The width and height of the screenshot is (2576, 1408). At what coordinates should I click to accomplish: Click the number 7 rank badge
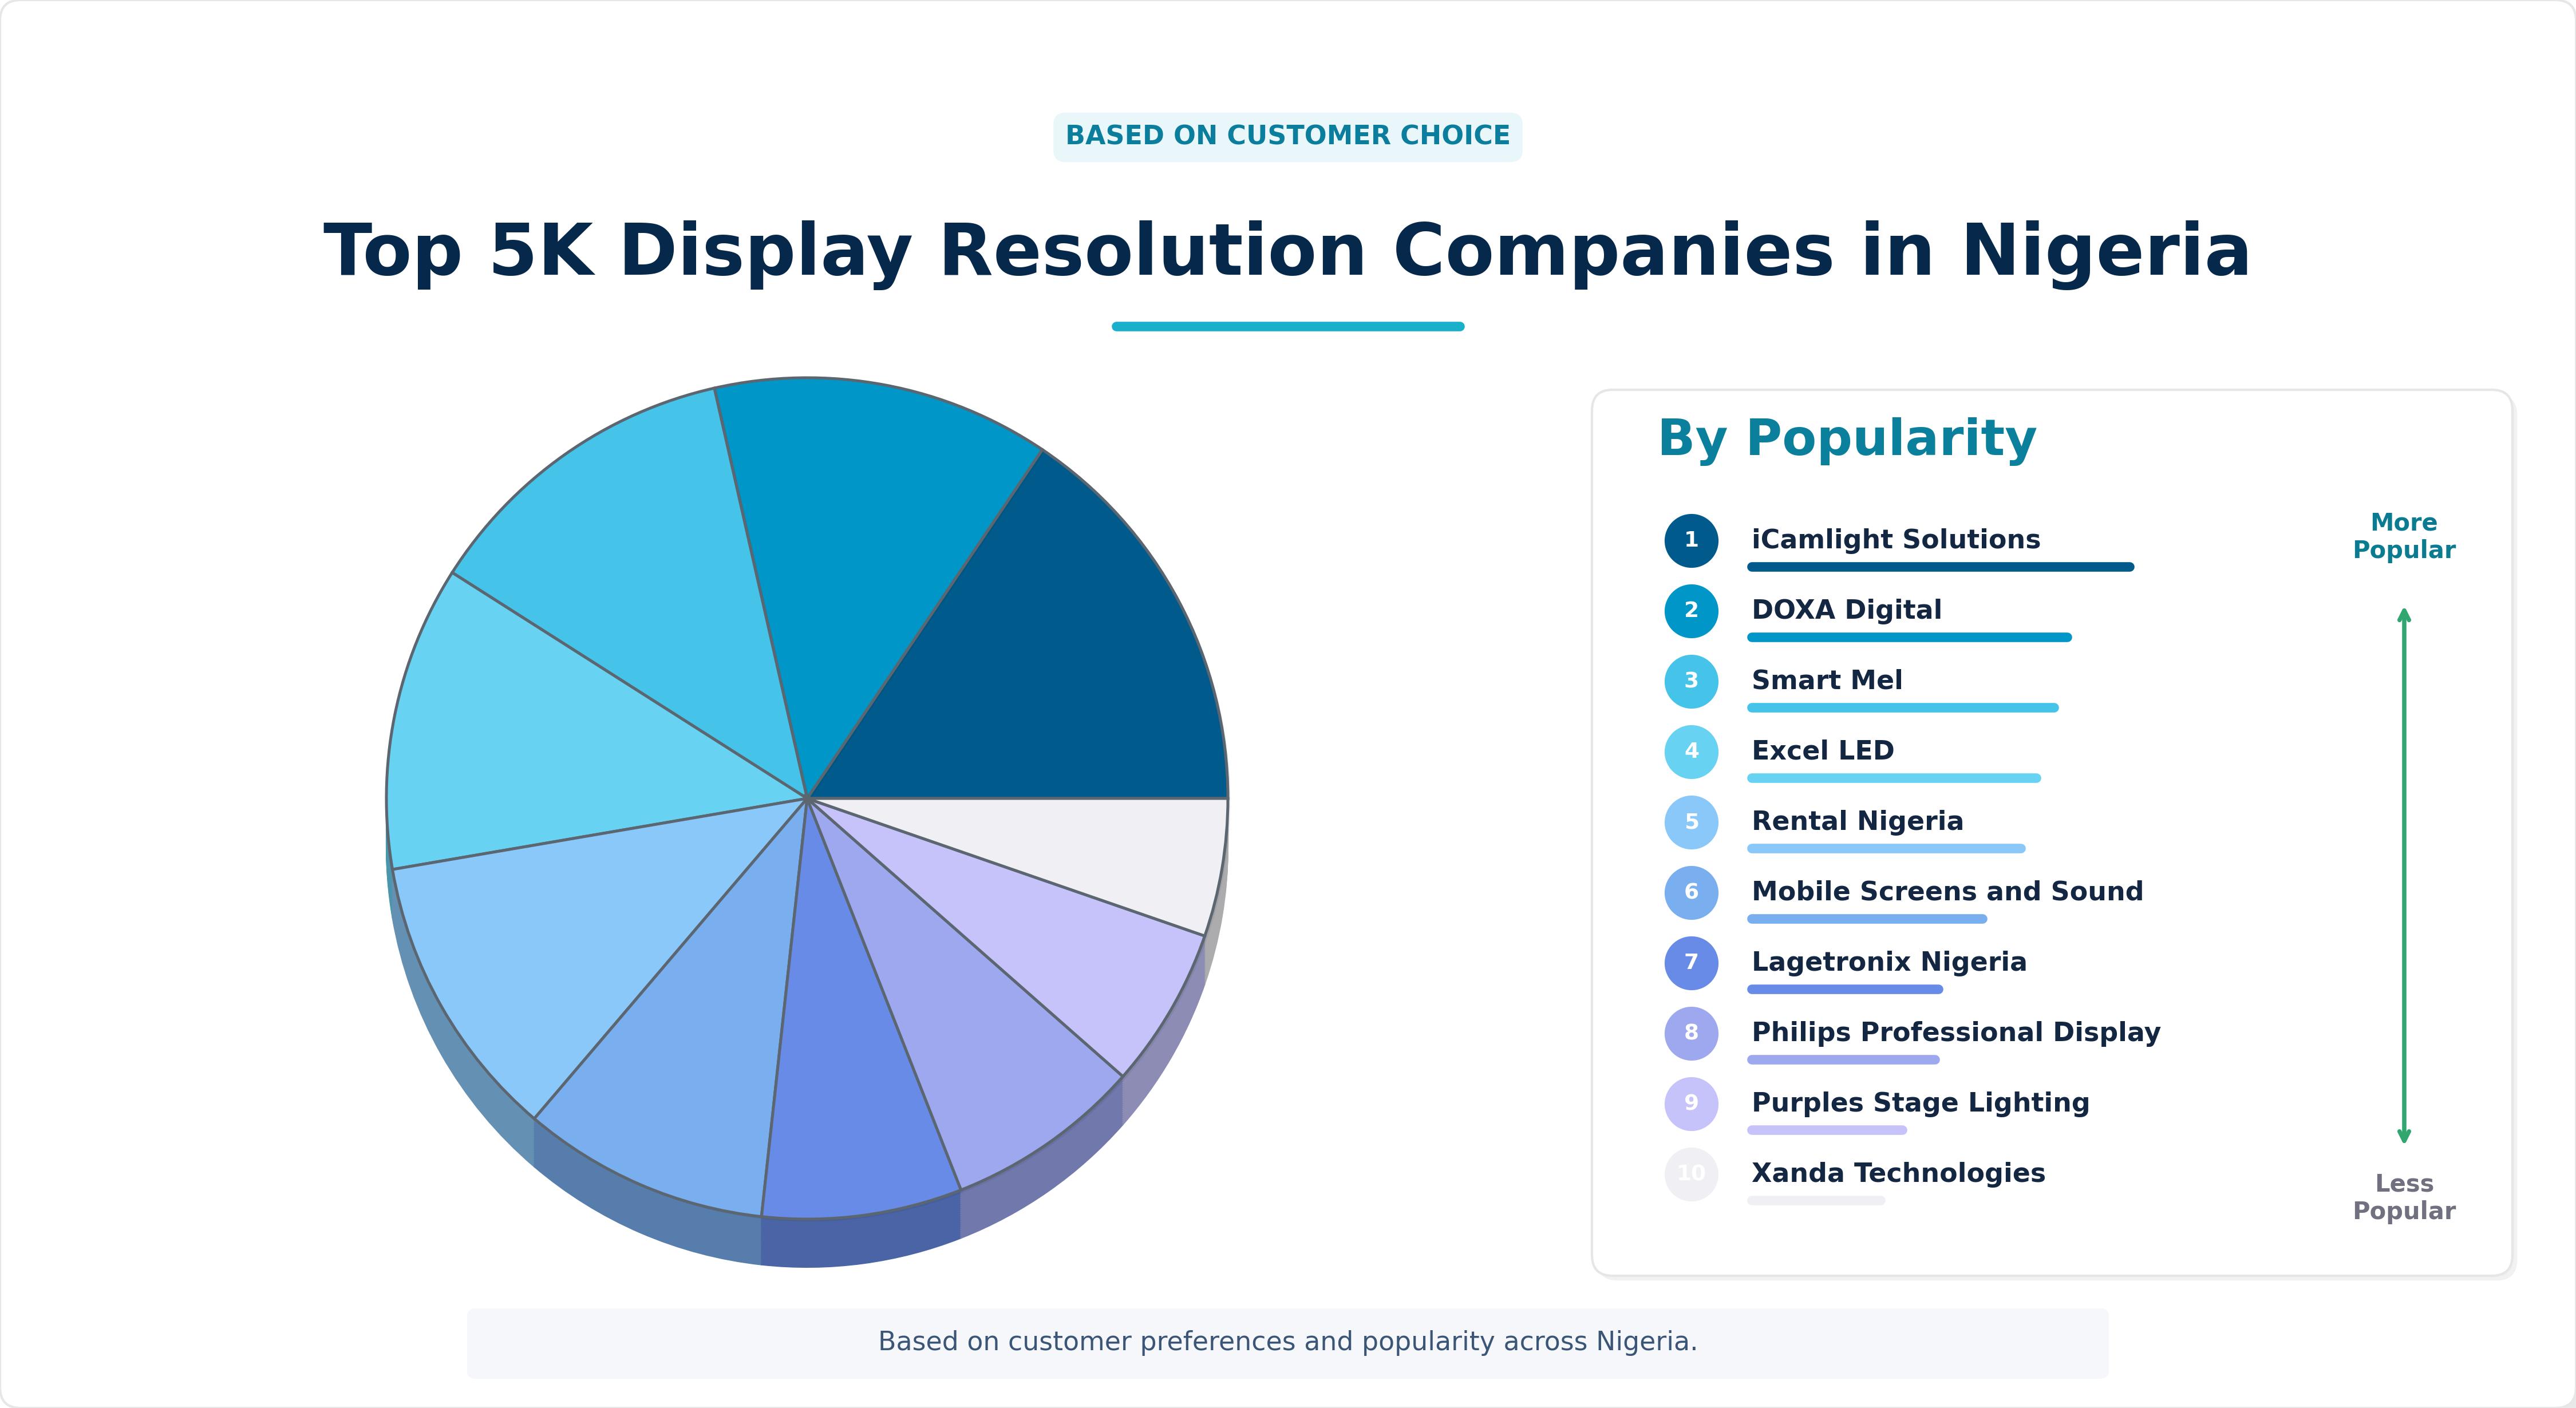coord(1691,963)
